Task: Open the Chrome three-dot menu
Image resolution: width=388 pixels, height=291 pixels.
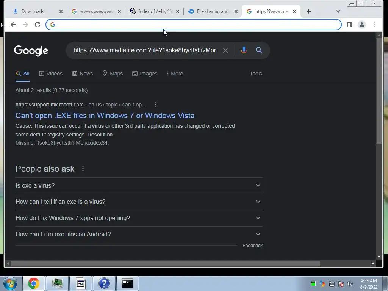Action: tap(374, 25)
